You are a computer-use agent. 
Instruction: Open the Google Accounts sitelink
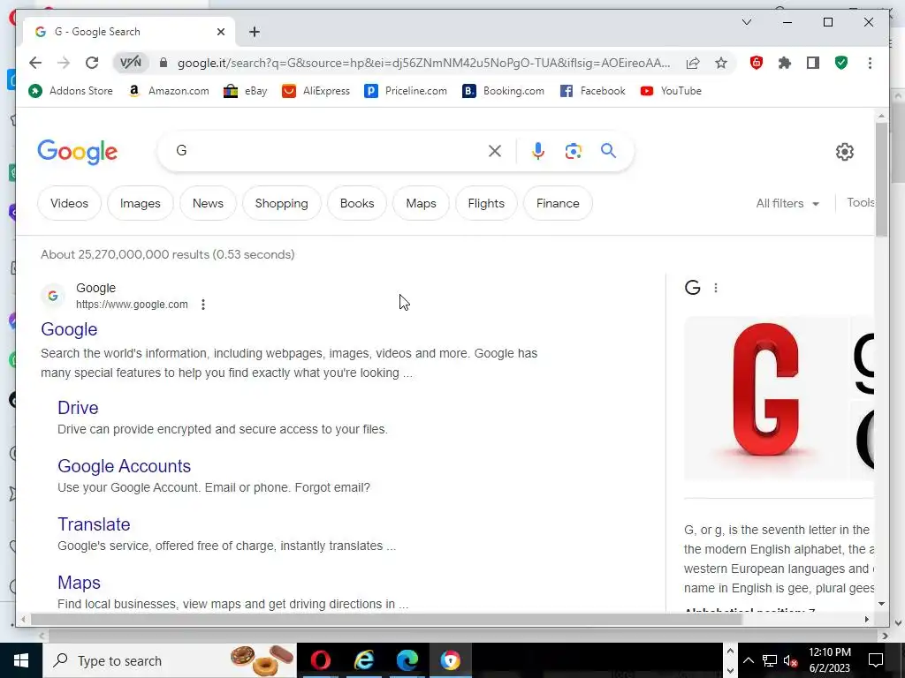click(124, 466)
